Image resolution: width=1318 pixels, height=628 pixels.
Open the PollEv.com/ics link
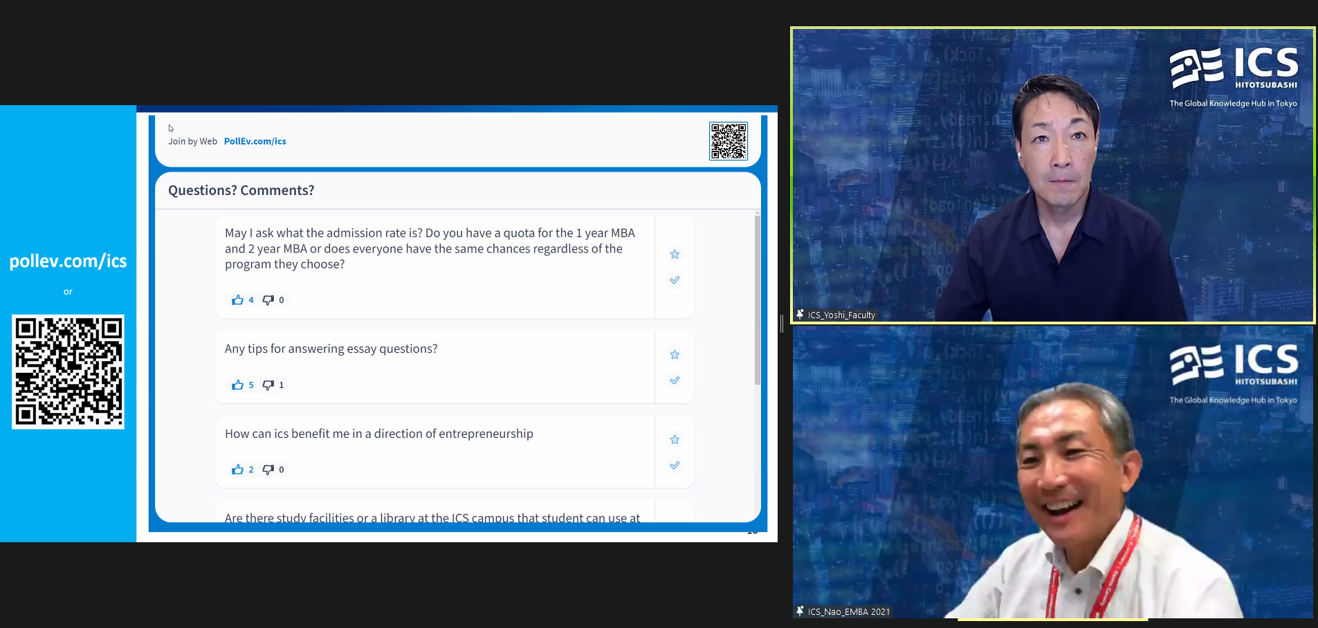255,141
